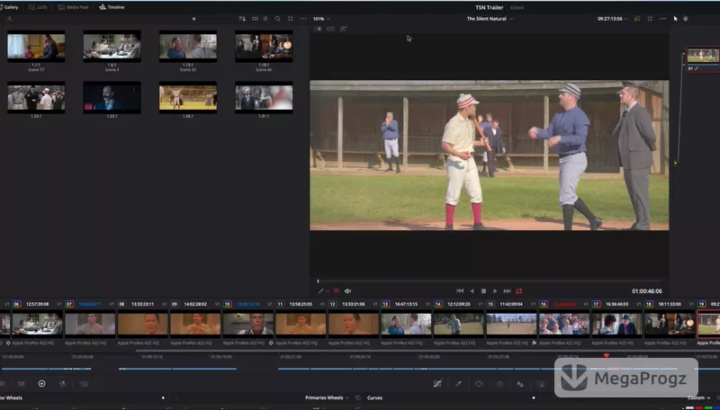
Task: Click the viewer scrubber bar
Action: tap(490, 281)
